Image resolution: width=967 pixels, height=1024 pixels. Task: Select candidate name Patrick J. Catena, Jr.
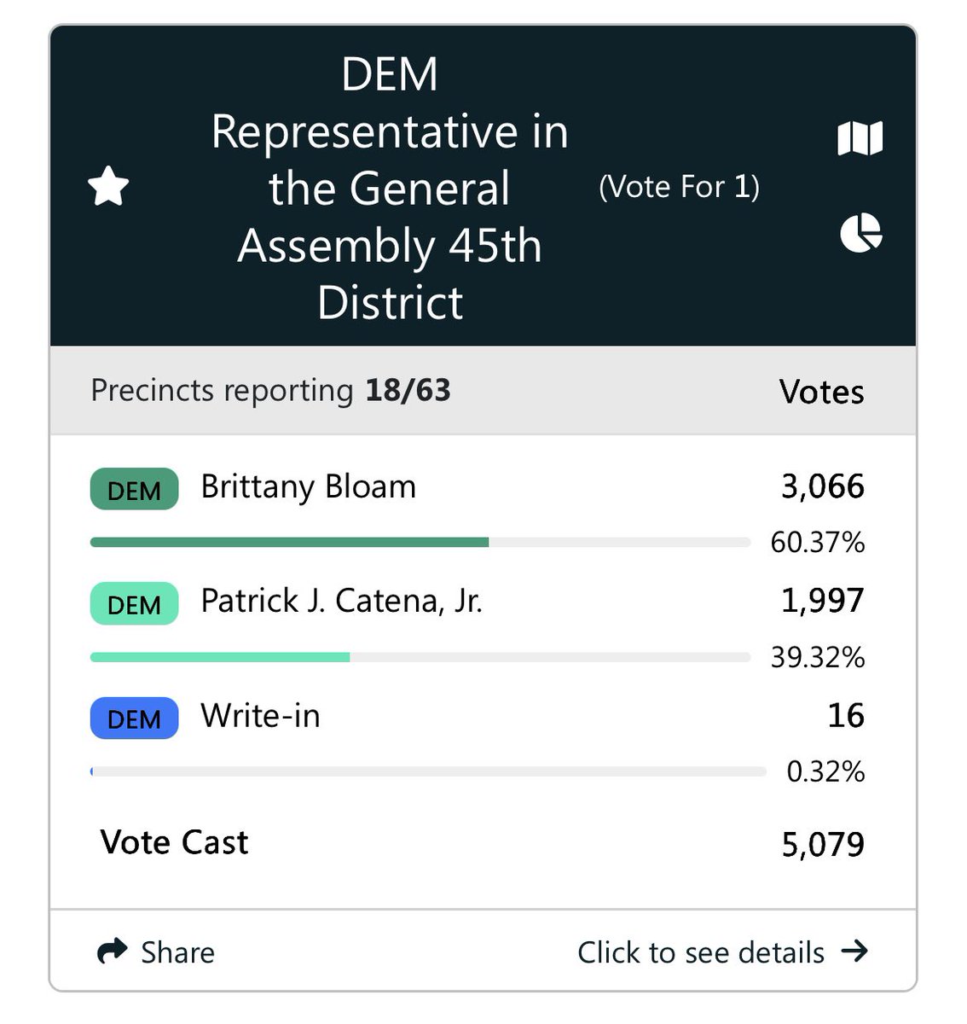tap(341, 601)
